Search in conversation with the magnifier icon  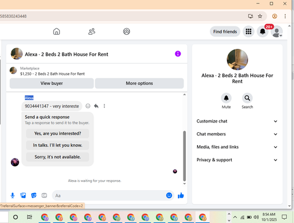click(x=247, y=98)
